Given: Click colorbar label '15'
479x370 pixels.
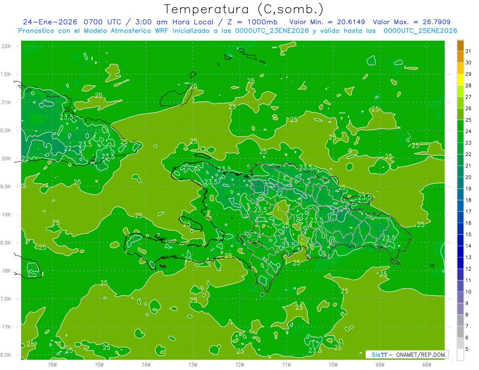Looking at the screenshot, I should coord(468,234).
